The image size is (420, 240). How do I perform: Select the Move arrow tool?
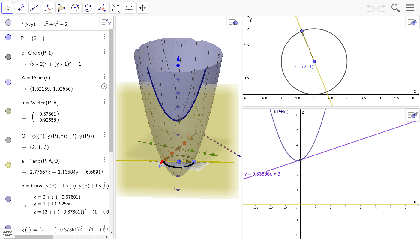pos(7,7)
